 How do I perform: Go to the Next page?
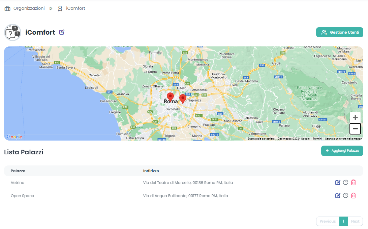point(355,221)
